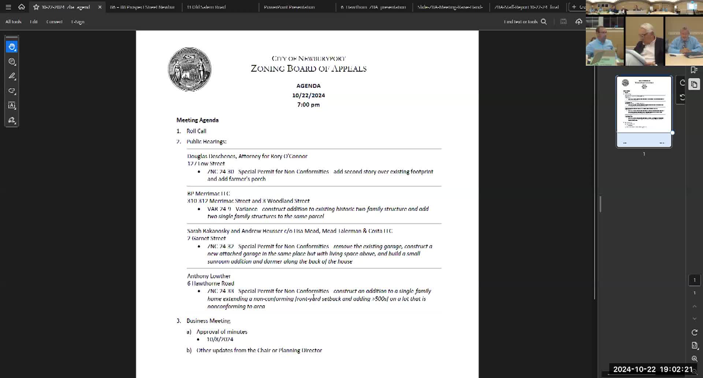The image size is (703, 378).
Task: Open the Edit toolbar menu
Action: pyautogui.click(x=34, y=22)
